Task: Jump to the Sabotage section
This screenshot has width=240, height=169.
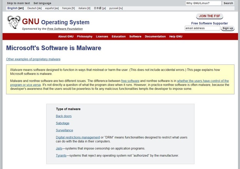Action: (63, 123)
